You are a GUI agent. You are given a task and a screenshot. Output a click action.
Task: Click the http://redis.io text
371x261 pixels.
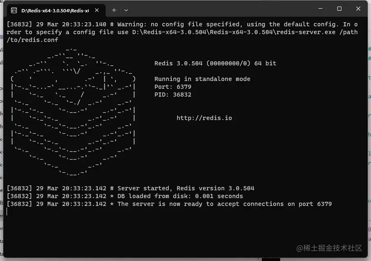204,118
